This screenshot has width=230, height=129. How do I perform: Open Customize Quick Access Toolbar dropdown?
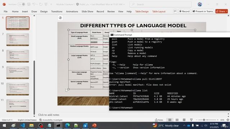[51, 4]
